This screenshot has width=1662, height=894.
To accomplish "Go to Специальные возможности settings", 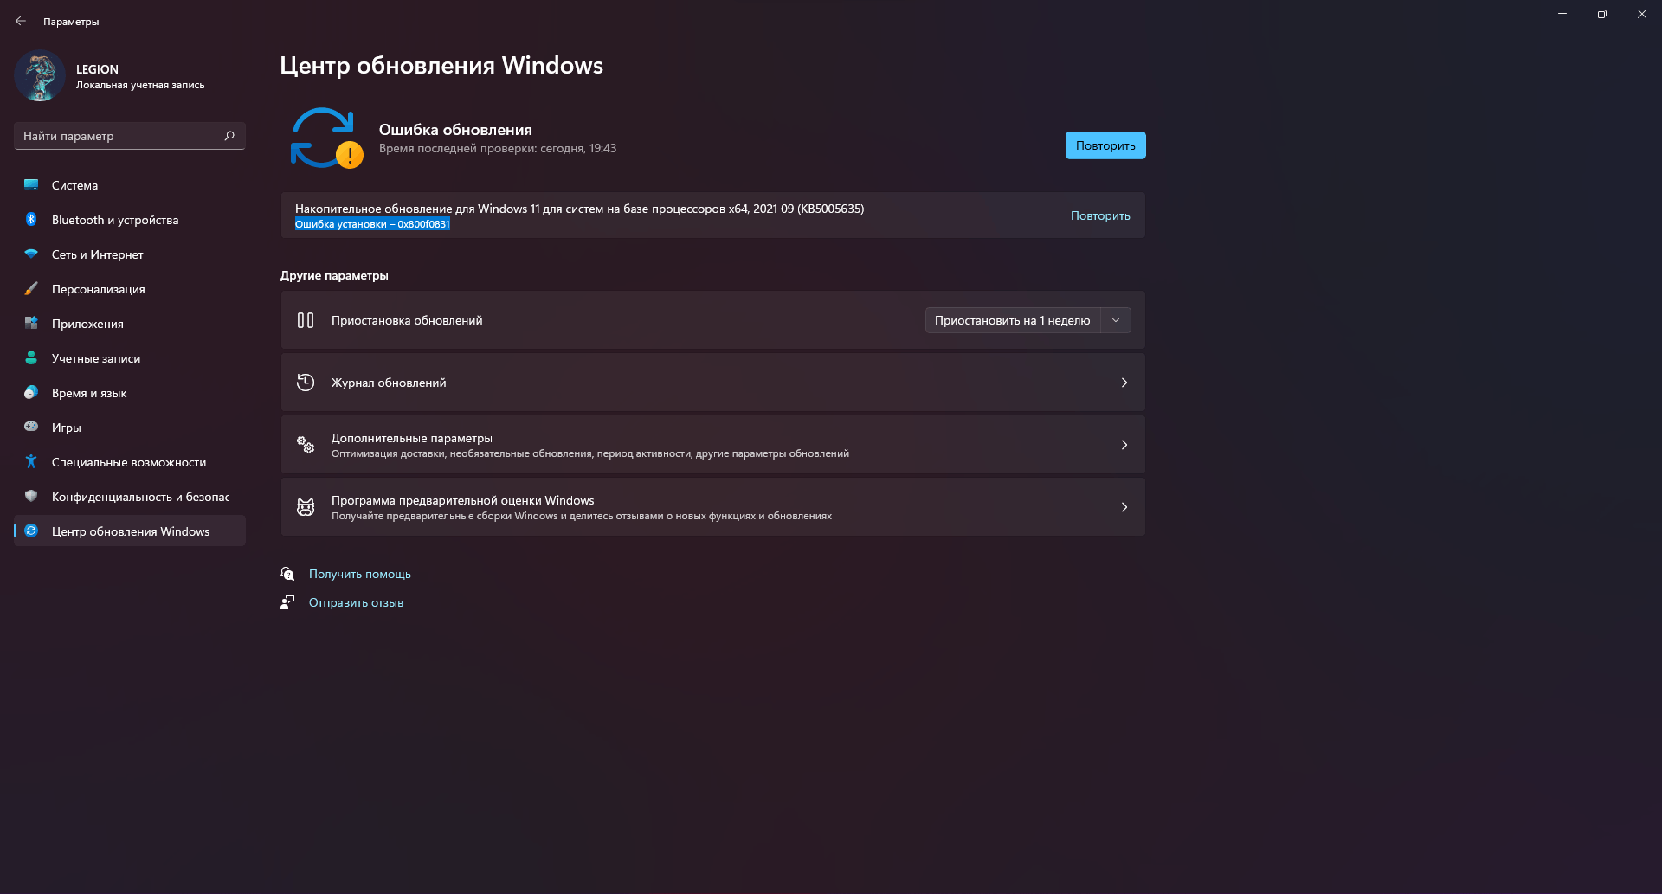I will point(130,462).
